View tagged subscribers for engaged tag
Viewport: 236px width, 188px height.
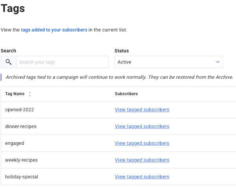142,143
